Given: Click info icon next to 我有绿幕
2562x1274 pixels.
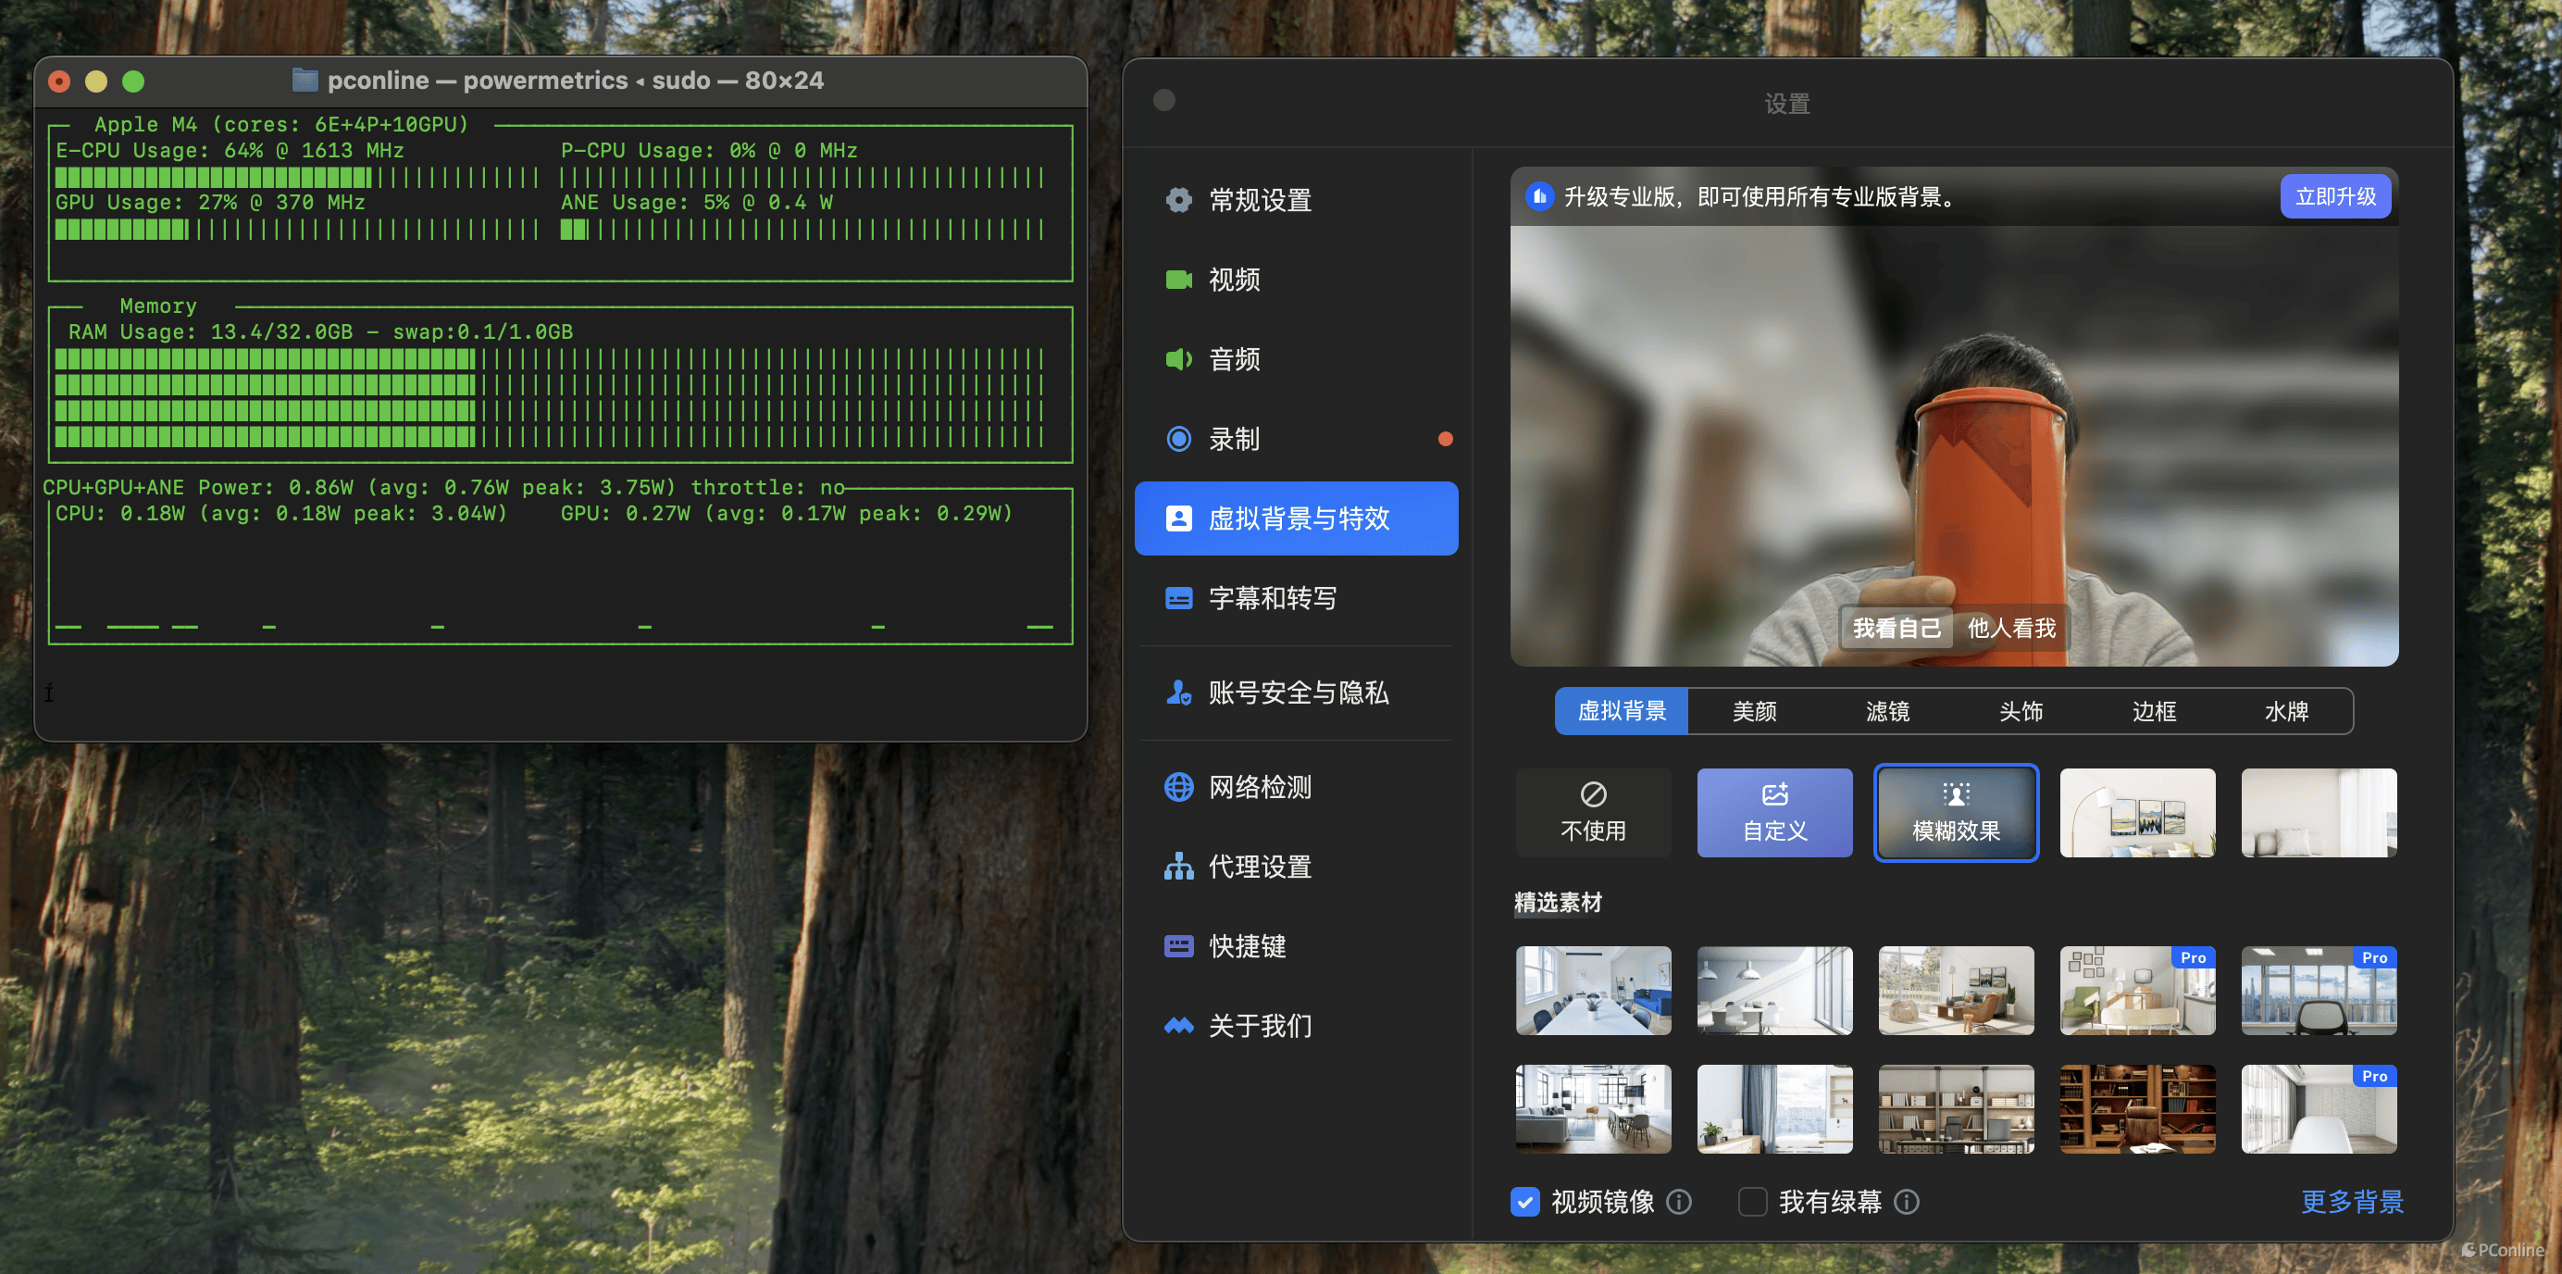Looking at the screenshot, I should click(x=1907, y=1202).
